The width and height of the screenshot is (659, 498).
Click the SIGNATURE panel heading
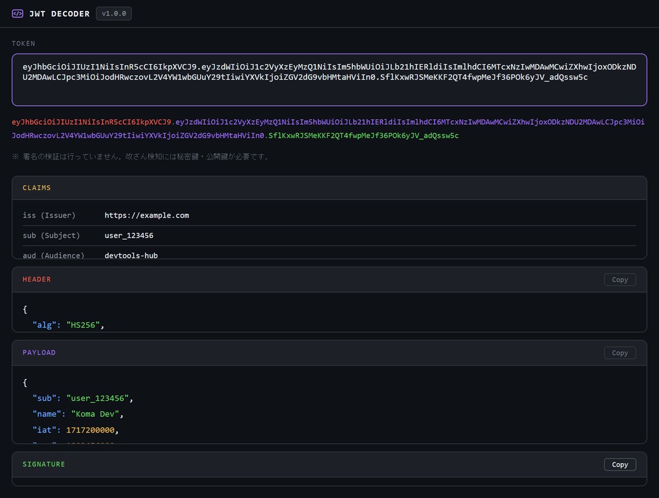(44, 465)
